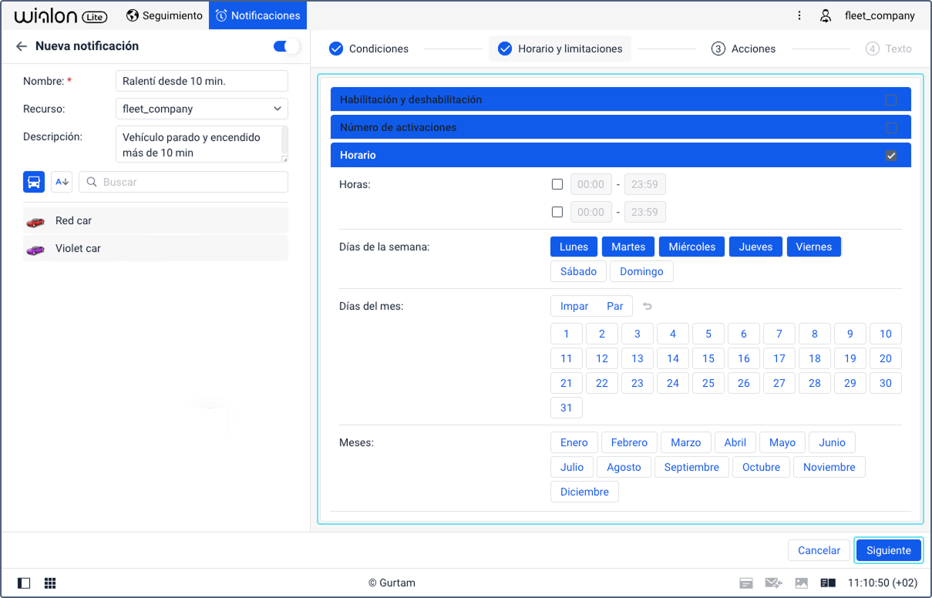932x598 pixels.
Task: Select the vehicle units filter icon
Action: 34,182
